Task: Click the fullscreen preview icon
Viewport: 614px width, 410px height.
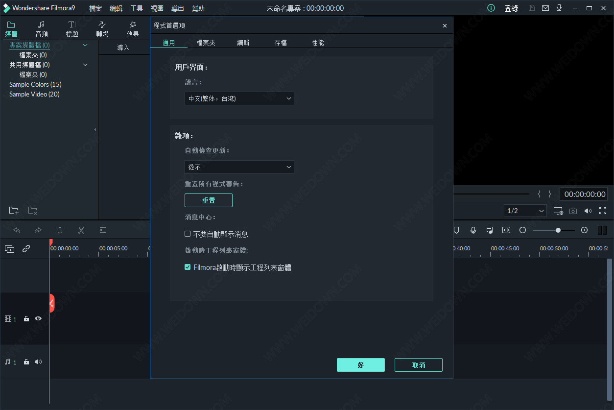Action: click(x=603, y=211)
